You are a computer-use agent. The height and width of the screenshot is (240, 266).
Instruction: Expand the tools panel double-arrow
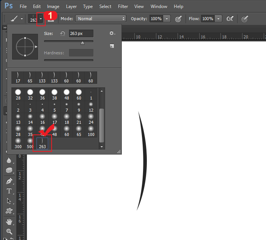pos(5,27)
